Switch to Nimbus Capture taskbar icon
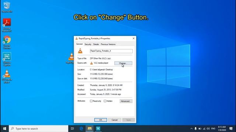 98,129
